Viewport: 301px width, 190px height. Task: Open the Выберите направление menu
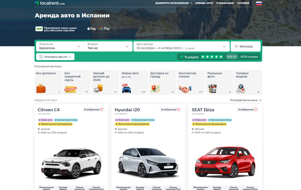click(173, 3)
